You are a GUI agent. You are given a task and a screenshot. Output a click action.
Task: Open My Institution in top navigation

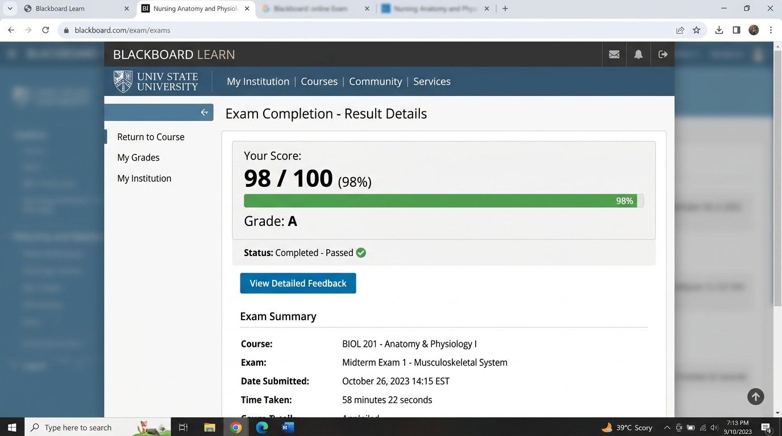(x=258, y=82)
